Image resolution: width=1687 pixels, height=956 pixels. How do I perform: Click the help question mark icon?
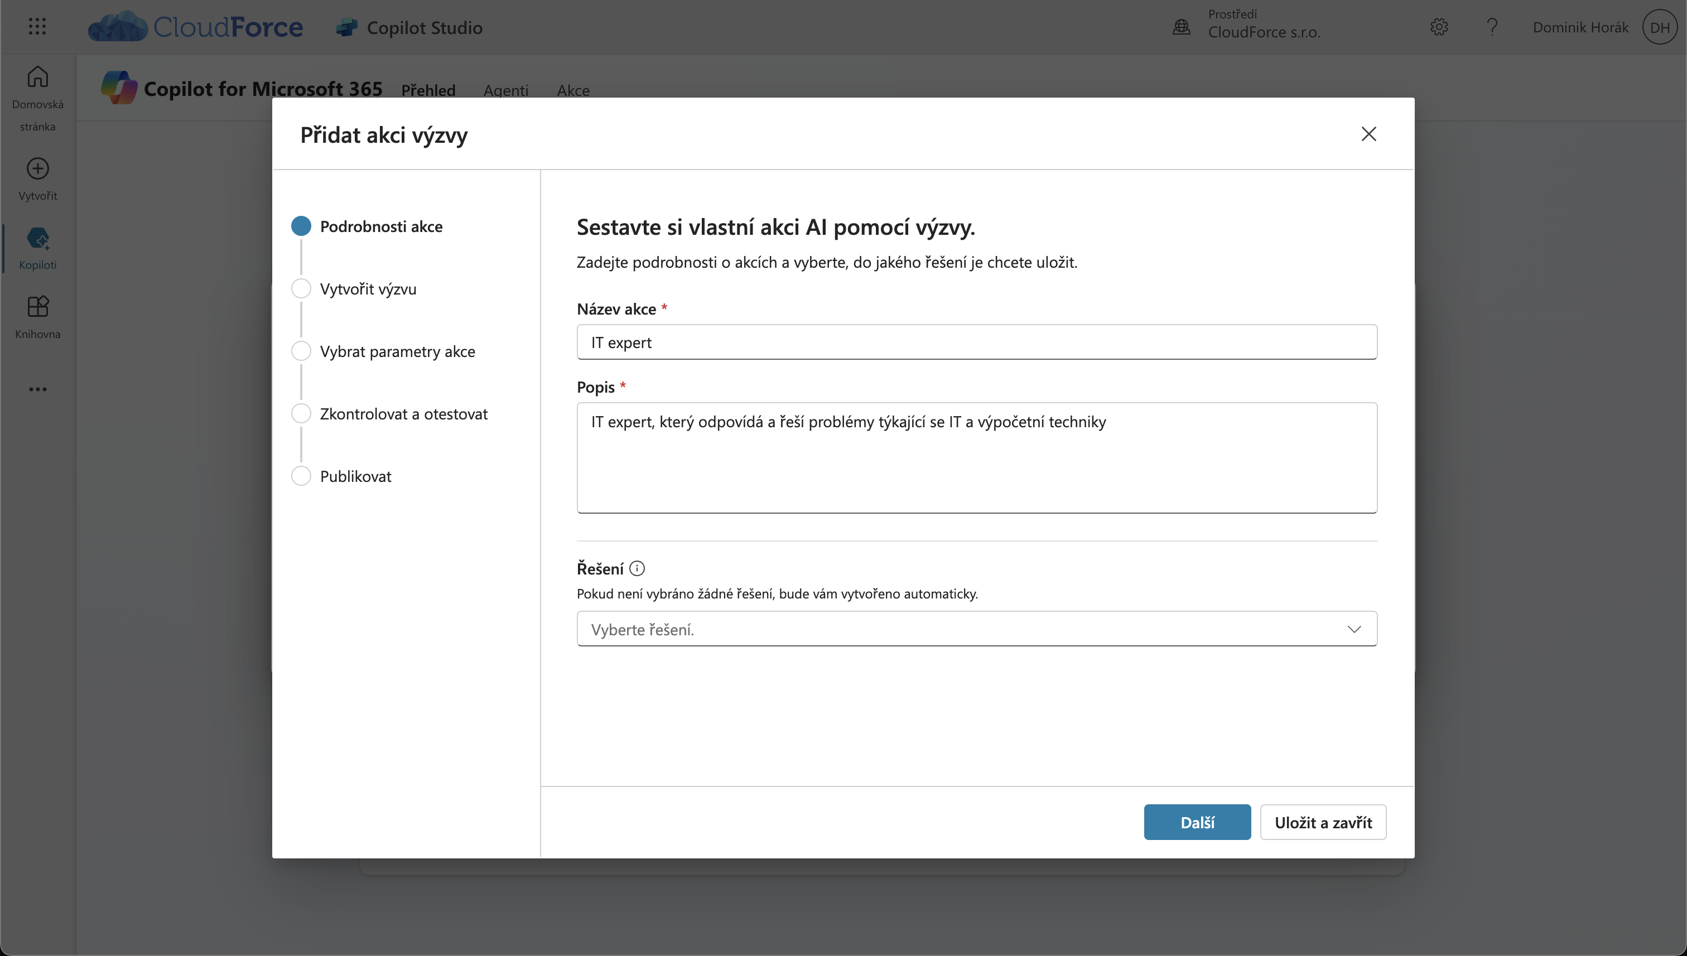[x=1492, y=27]
